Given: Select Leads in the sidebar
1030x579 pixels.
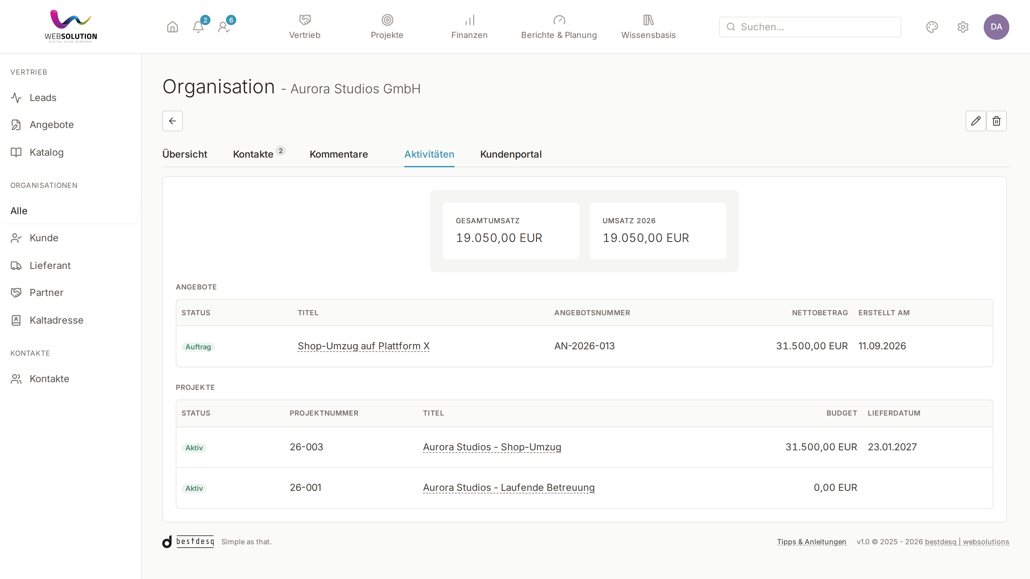Looking at the screenshot, I should 43,97.
